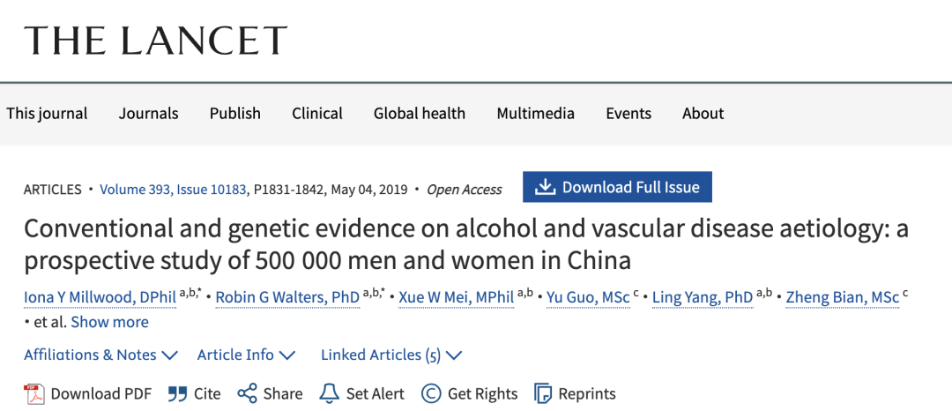The width and height of the screenshot is (952, 411).
Task: Open Volume 393, Issue 10183 link
Action: point(174,190)
